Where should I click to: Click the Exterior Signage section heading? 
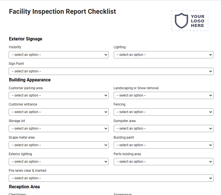pos(25,39)
